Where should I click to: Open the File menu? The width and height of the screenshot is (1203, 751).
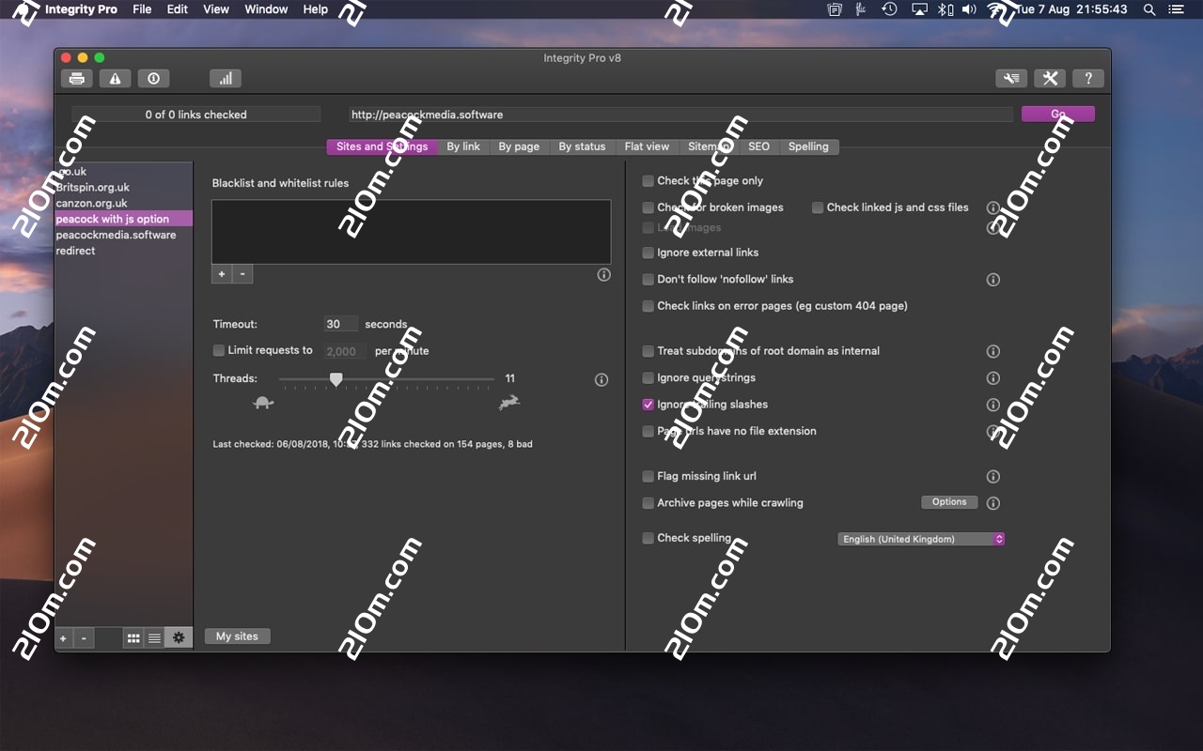pos(142,9)
